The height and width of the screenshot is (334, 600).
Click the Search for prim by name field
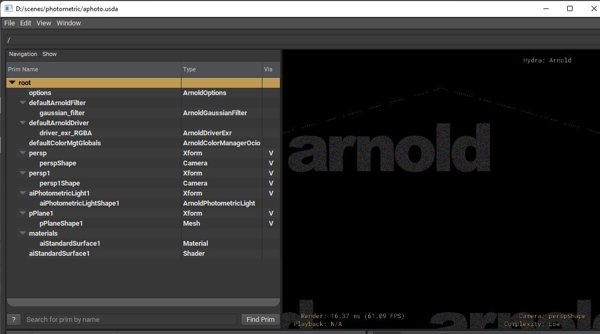[131, 320]
